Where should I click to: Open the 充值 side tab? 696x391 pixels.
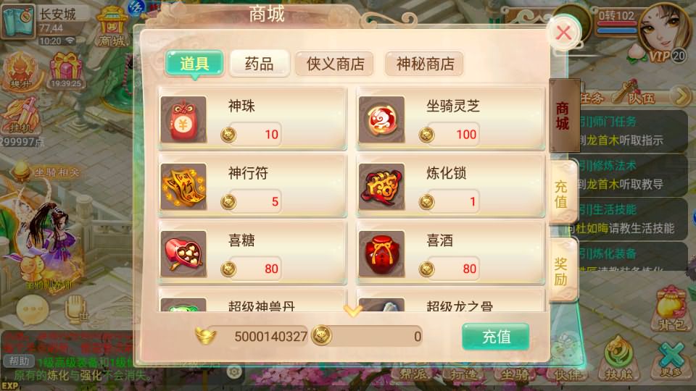click(x=562, y=194)
